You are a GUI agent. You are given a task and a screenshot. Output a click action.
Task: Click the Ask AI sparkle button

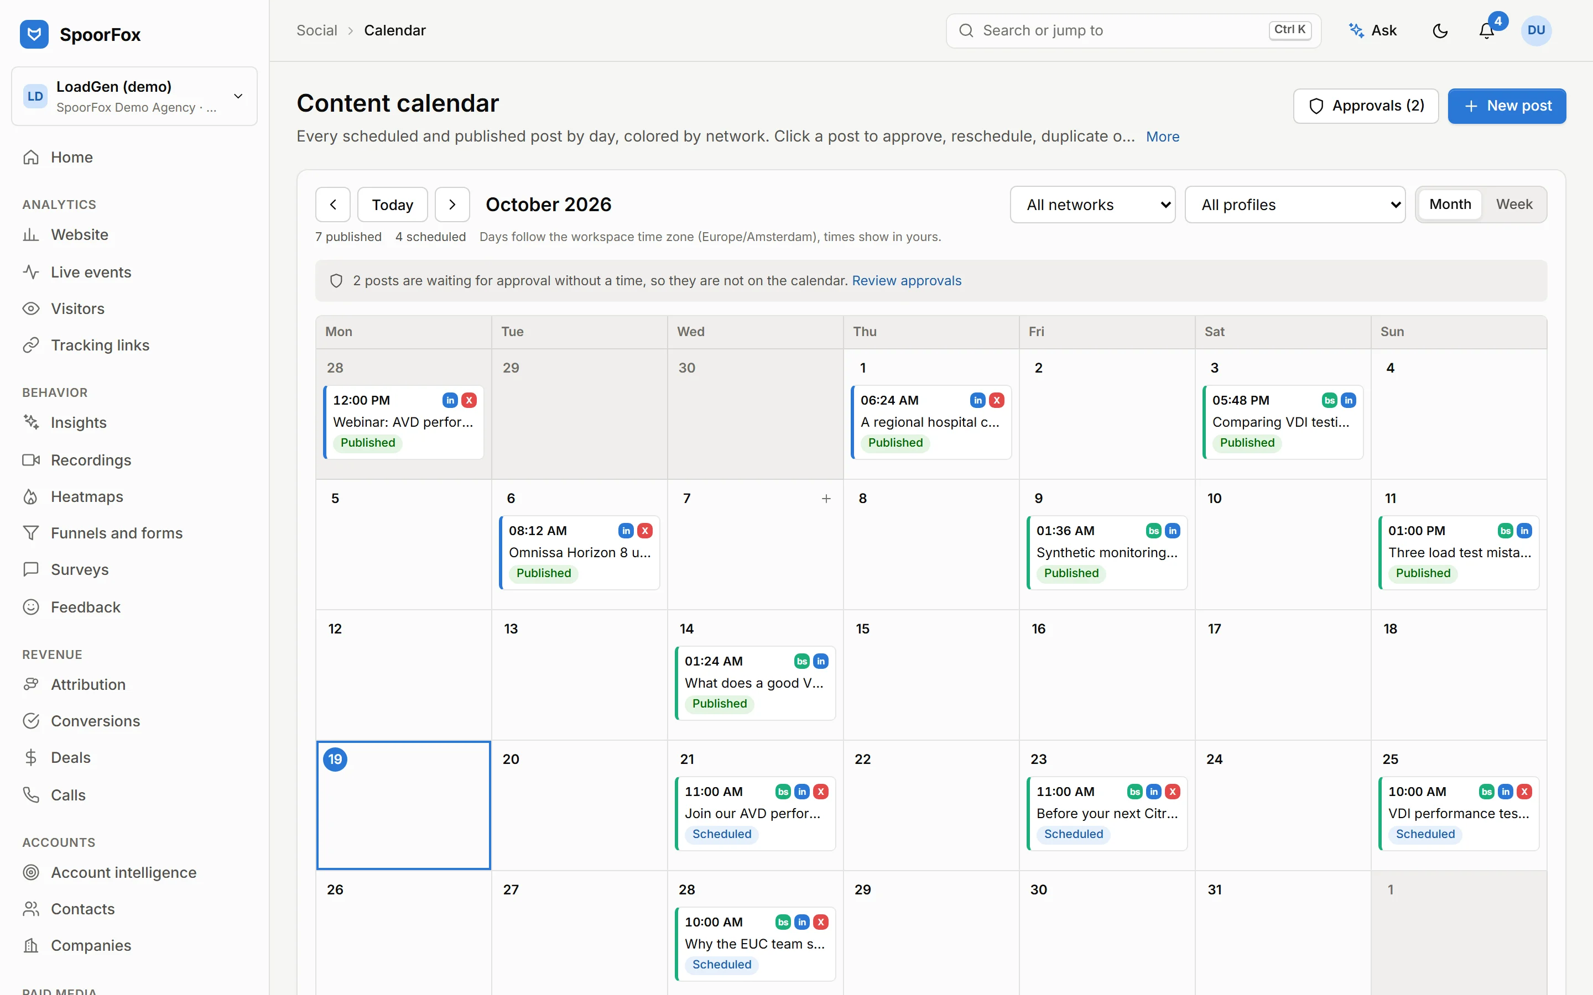click(x=1372, y=30)
